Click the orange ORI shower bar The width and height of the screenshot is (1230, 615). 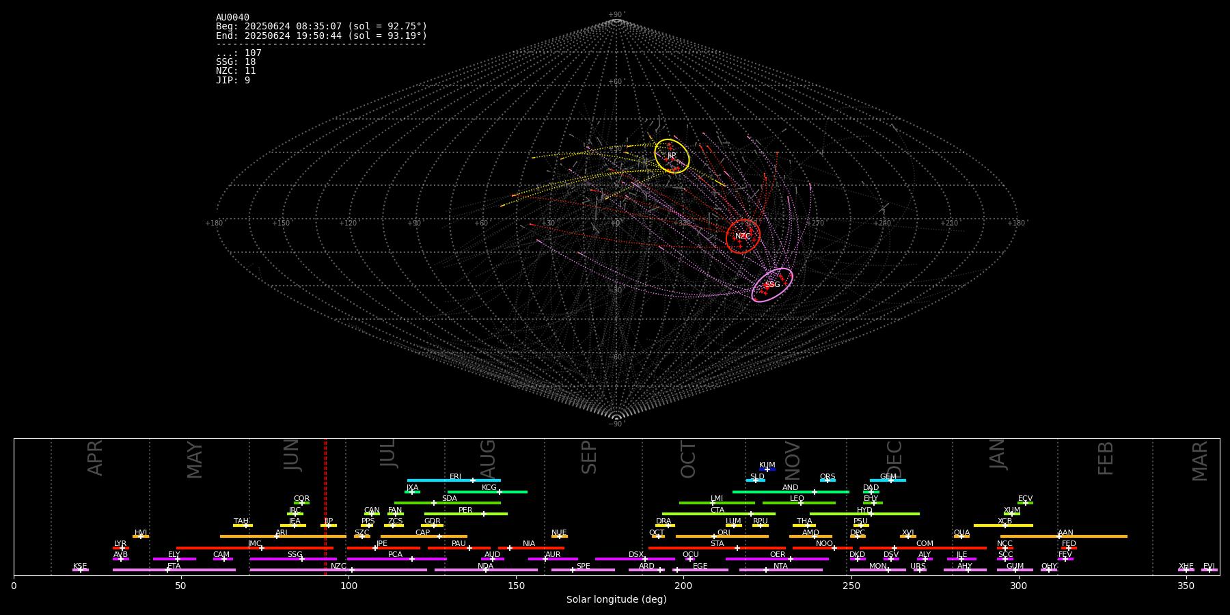[722, 536]
